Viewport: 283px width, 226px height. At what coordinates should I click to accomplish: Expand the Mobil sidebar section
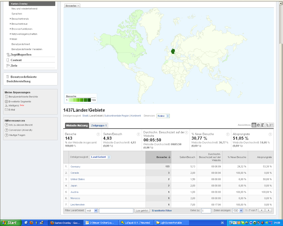click(14, 39)
